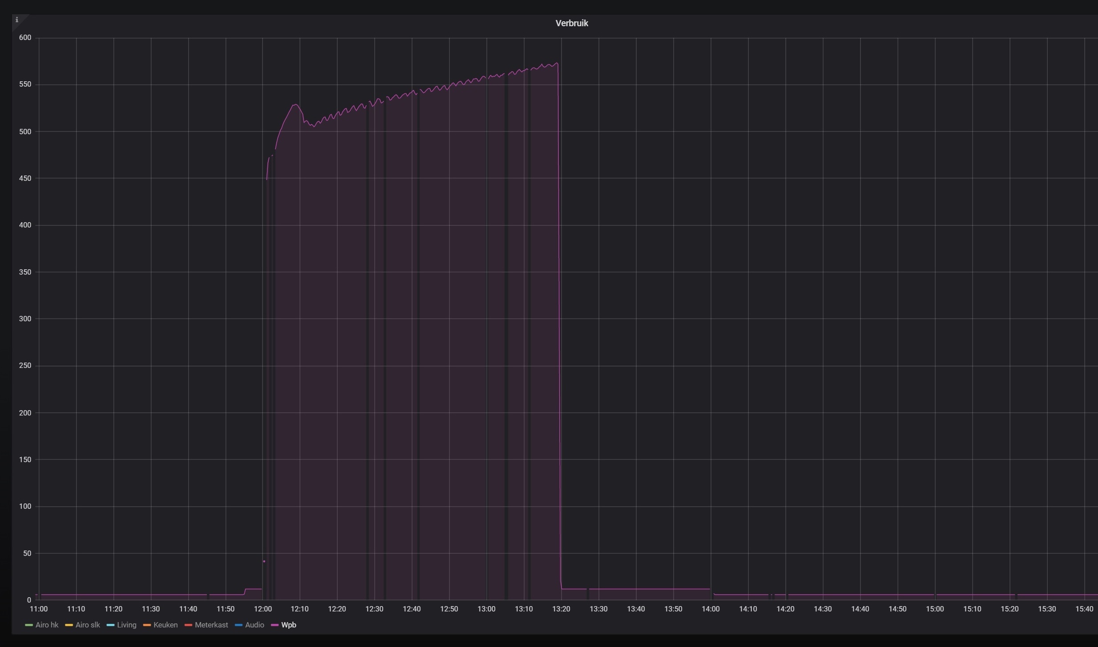Click the panel info icon

[17, 20]
